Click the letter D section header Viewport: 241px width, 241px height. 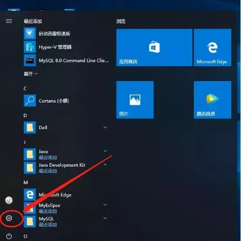(x=25, y=115)
